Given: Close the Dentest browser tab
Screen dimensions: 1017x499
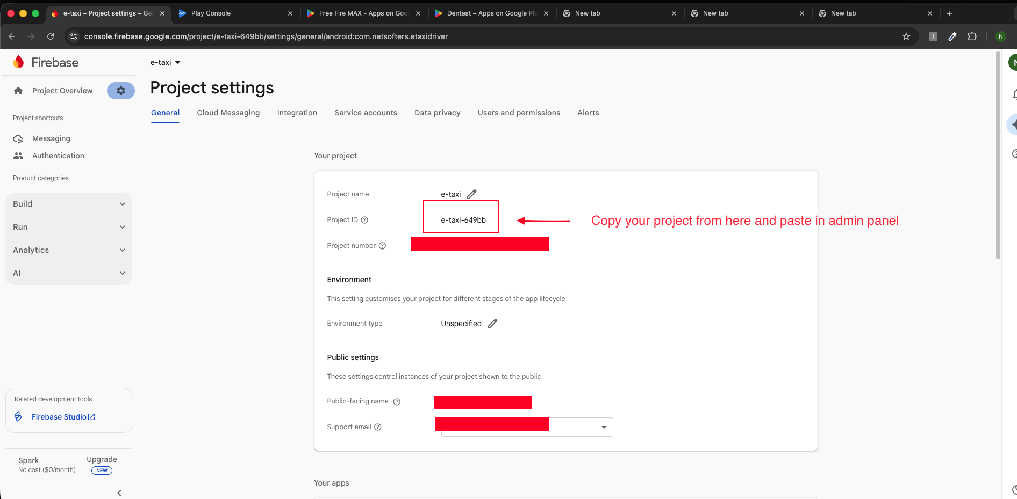Looking at the screenshot, I should (546, 13).
